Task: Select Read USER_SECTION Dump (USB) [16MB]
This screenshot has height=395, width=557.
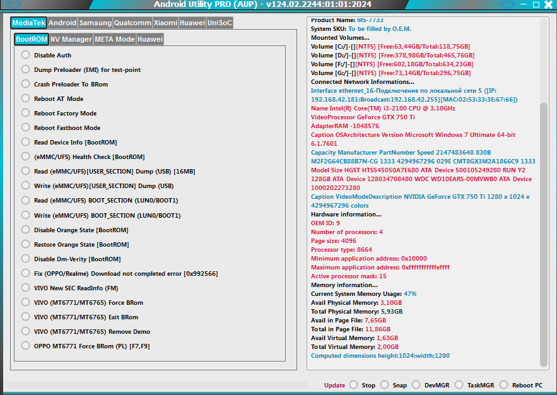Action: [26, 172]
